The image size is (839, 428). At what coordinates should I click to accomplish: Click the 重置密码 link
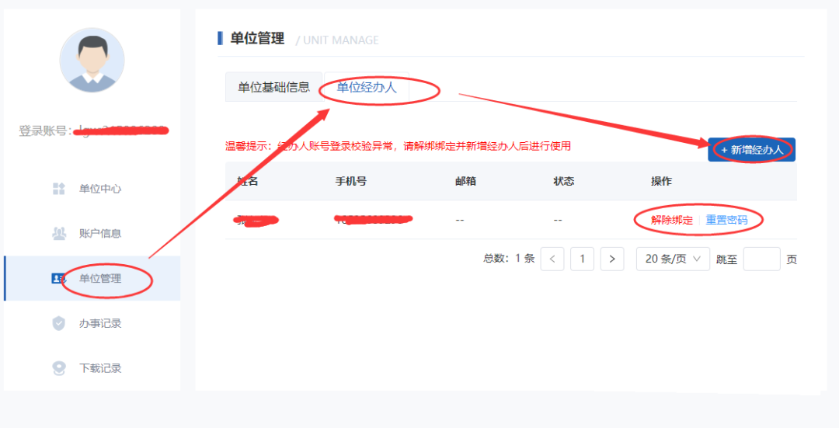click(726, 220)
